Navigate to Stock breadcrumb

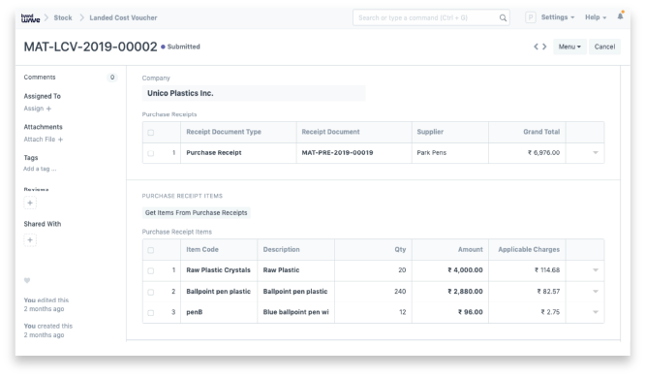tap(63, 17)
